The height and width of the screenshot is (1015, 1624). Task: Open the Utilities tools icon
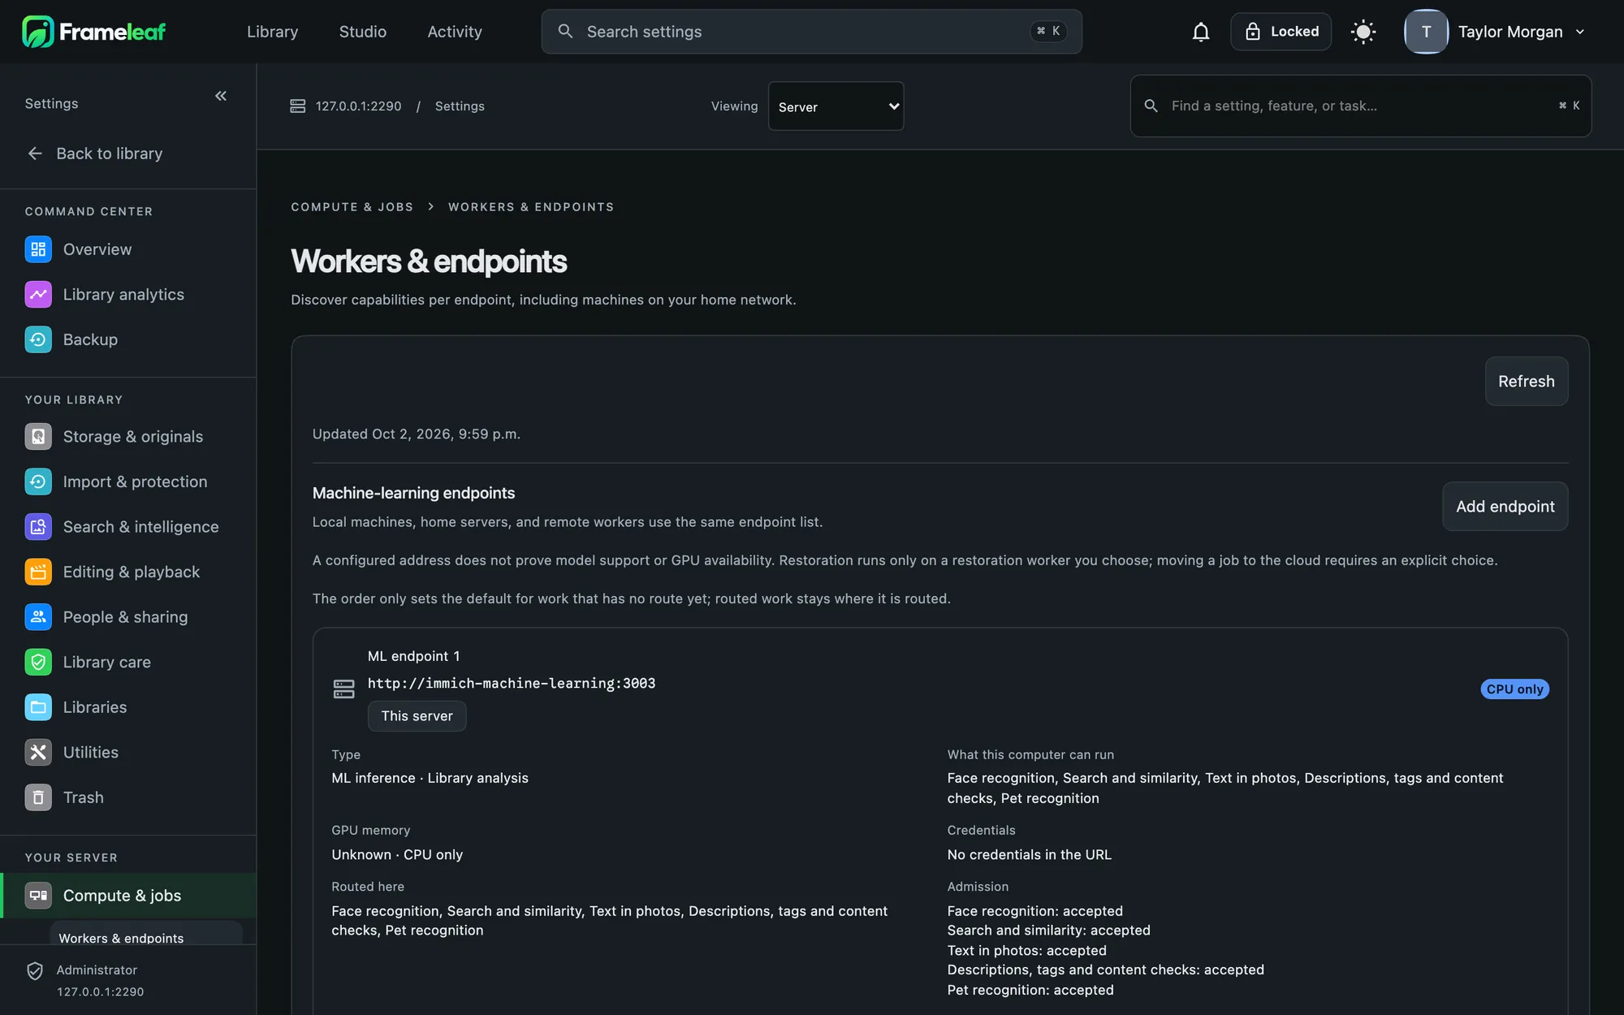38,752
